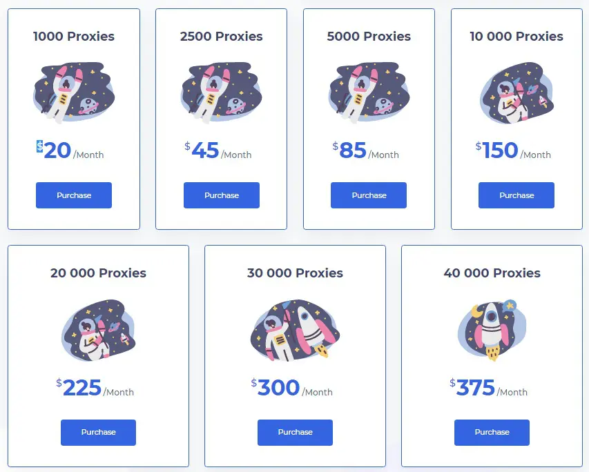The image size is (589, 472).
Task: Click the rocket illustration on 40 000 Proxies card
Action: tap(492, 330)
